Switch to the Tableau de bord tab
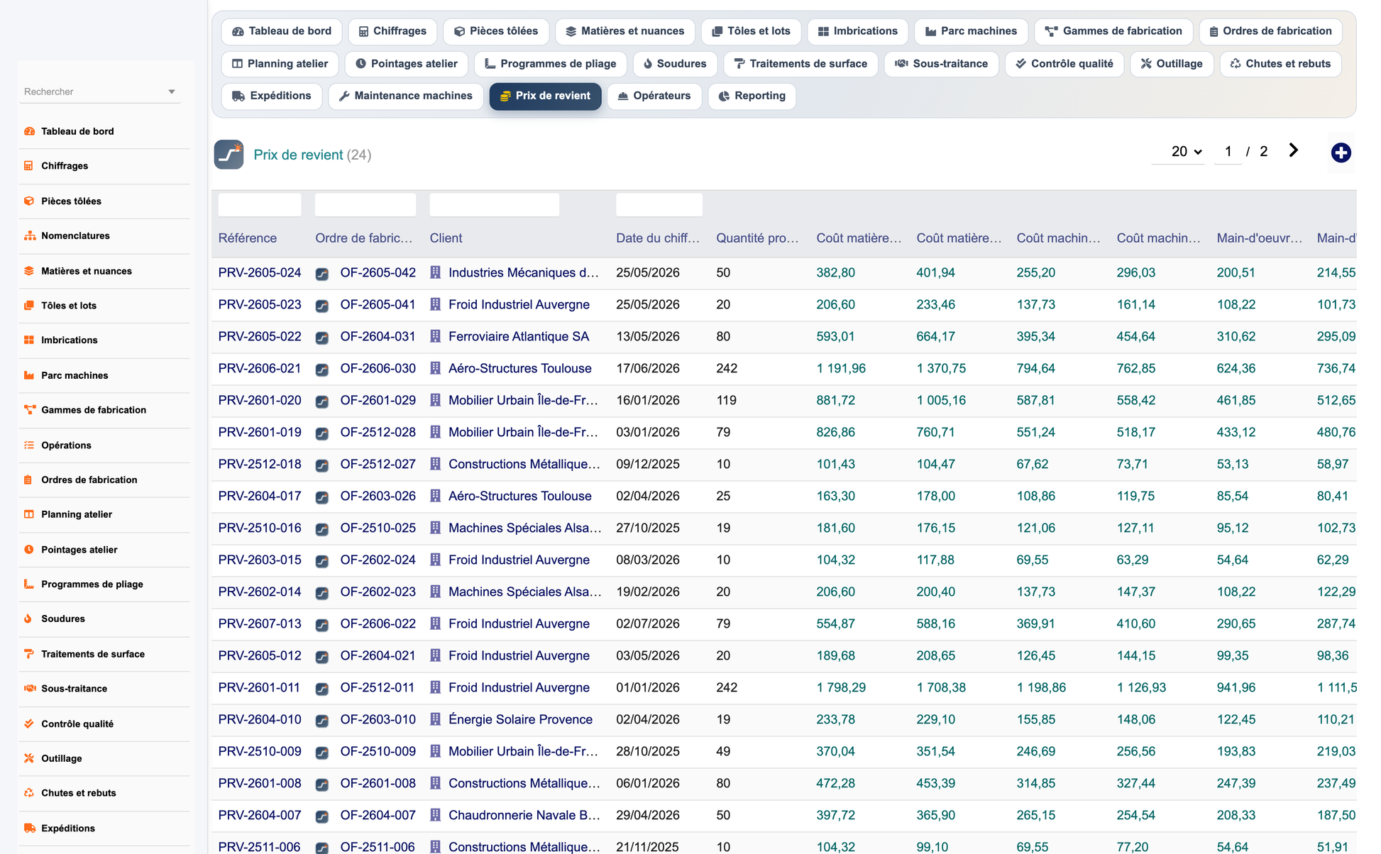This screenshot has height=854, width=1381. [x=282, y=31]
